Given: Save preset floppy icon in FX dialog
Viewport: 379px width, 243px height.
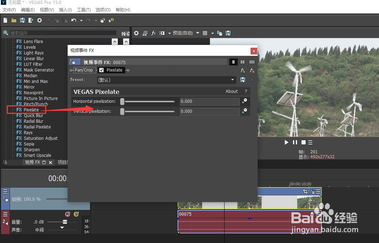Looking at the screenshot, I should [x=243, y=80].
